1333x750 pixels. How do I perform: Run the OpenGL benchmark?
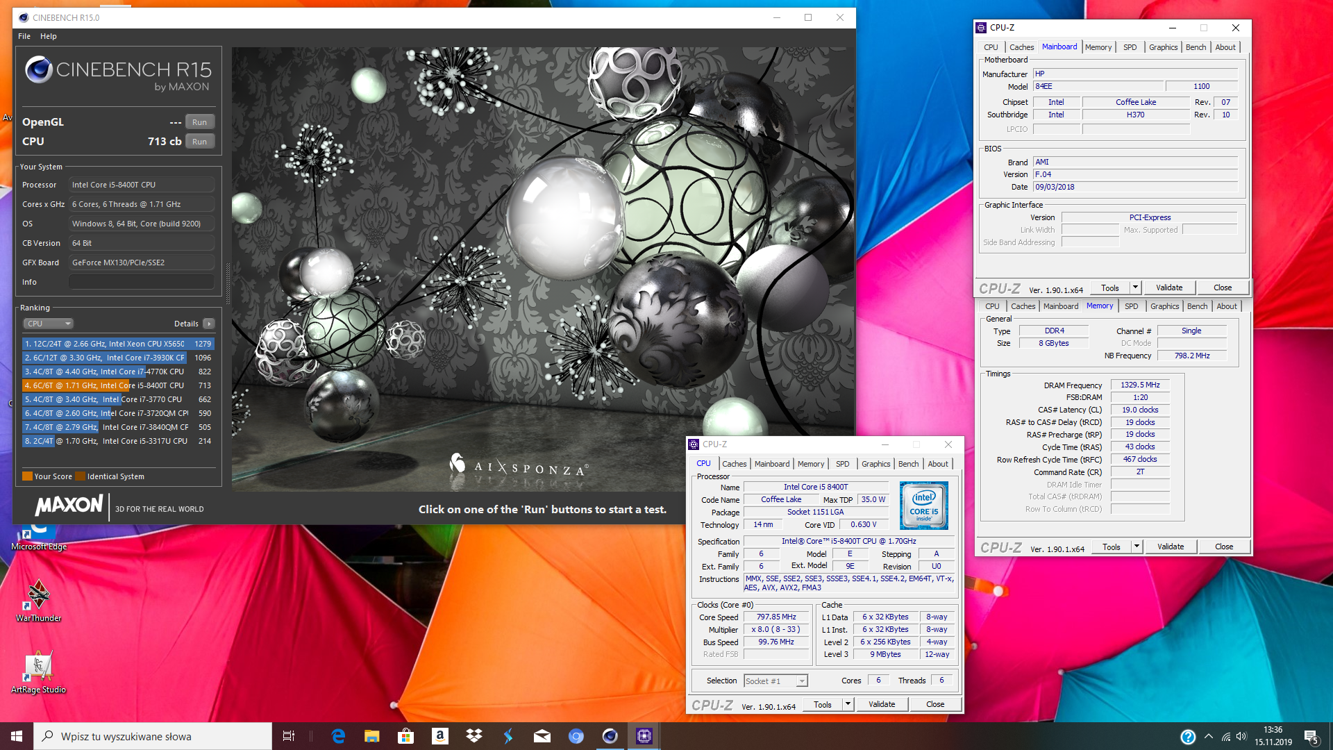pos(200,122)
